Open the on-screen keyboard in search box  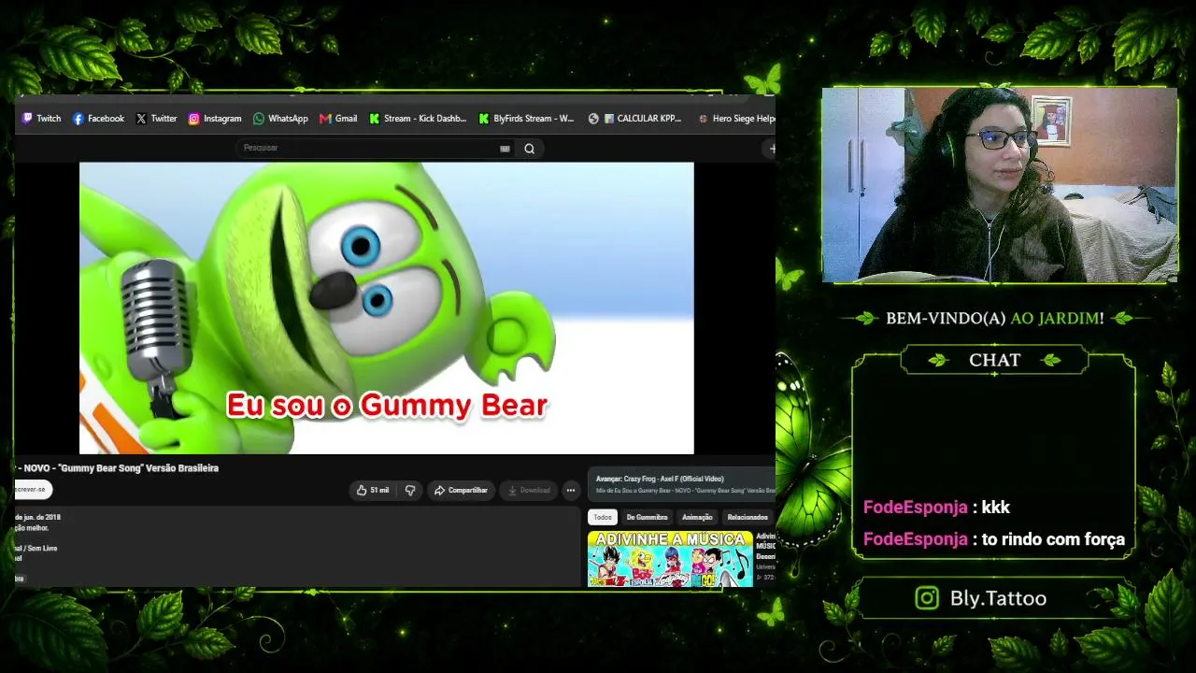pos(505,149)
